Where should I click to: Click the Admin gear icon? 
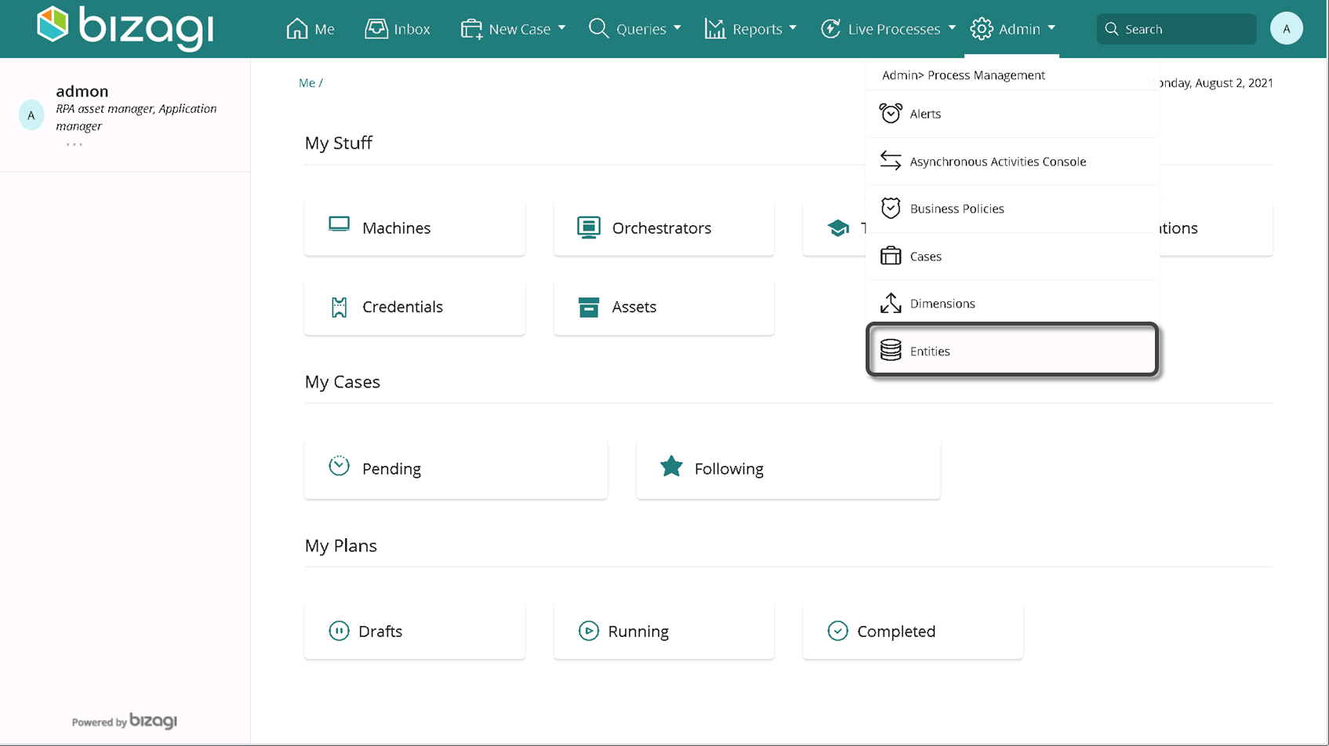(981, 29)
